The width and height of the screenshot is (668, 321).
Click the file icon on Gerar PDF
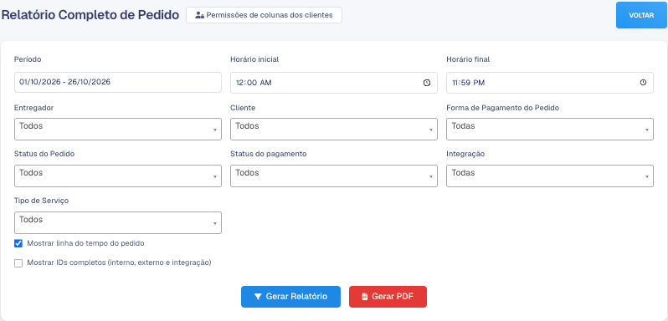pos(365,297)
